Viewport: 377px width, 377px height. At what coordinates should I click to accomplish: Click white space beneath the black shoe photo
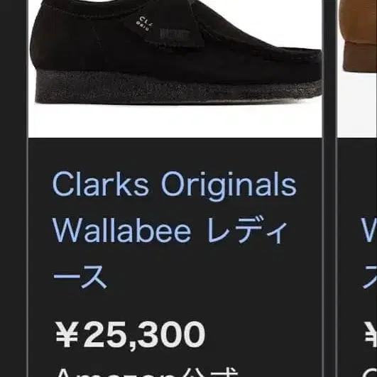click(x=175, y=121)
